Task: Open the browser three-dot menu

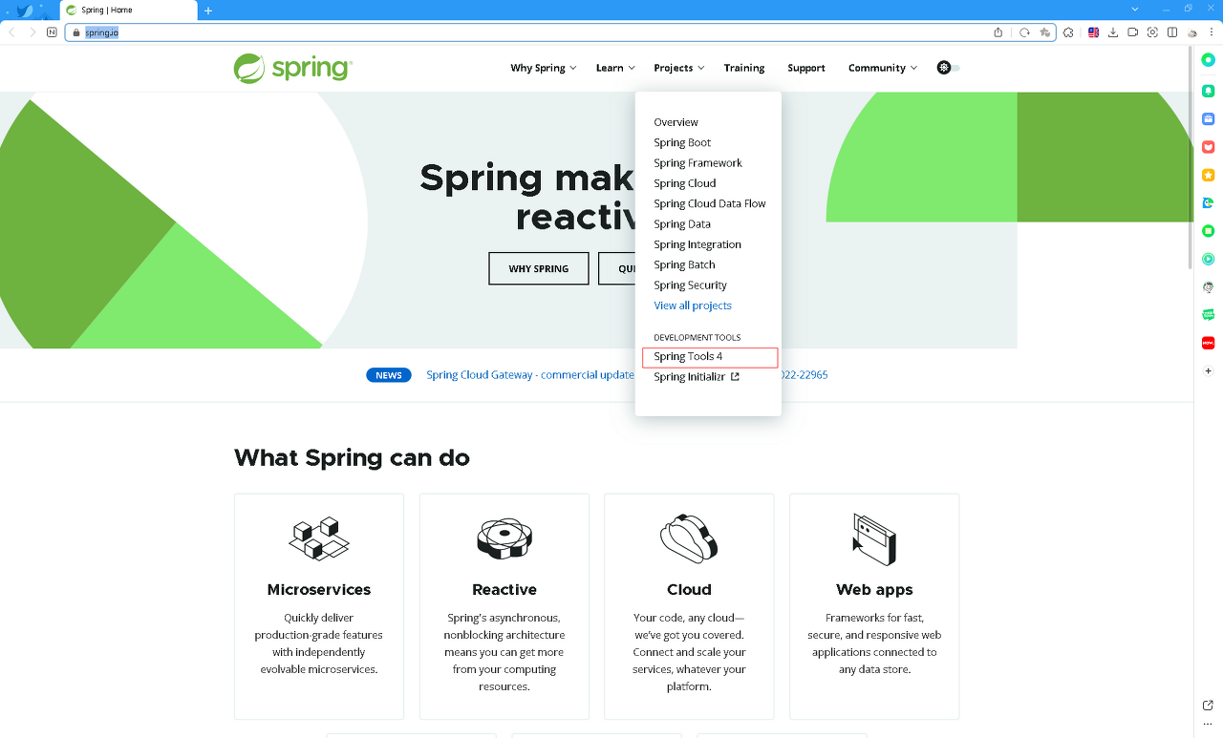Action: point(1212,32)
